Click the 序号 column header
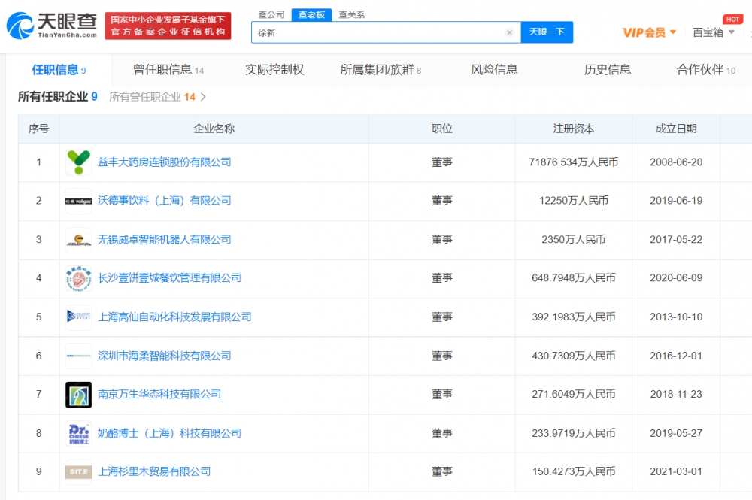The height and width of the screenshot is (500, 752). (39, 129)
